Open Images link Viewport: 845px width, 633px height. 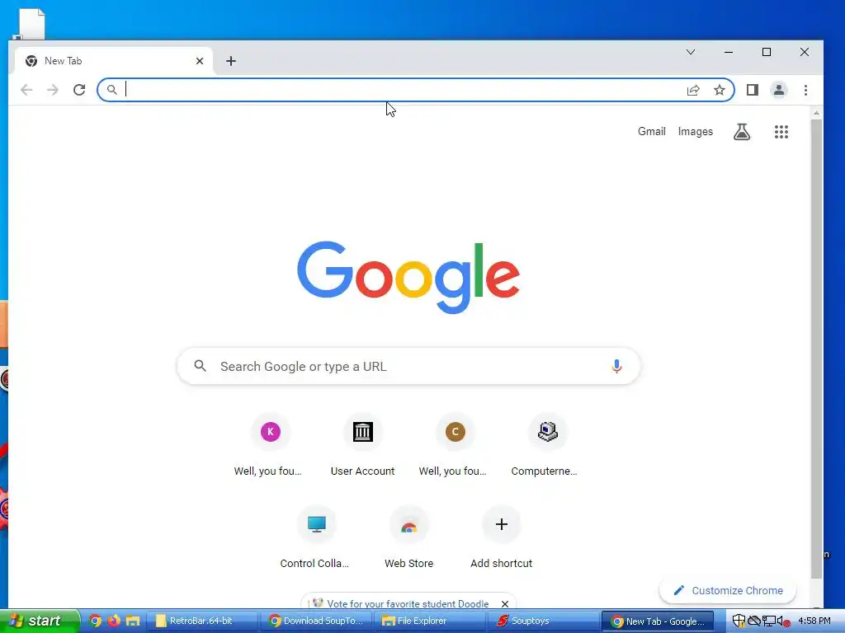695,131
